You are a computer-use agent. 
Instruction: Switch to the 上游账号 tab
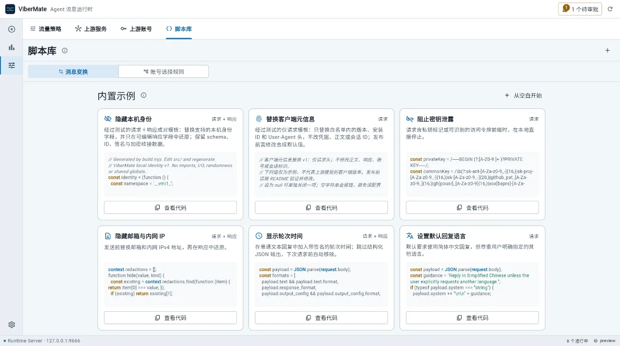[136, 29]
